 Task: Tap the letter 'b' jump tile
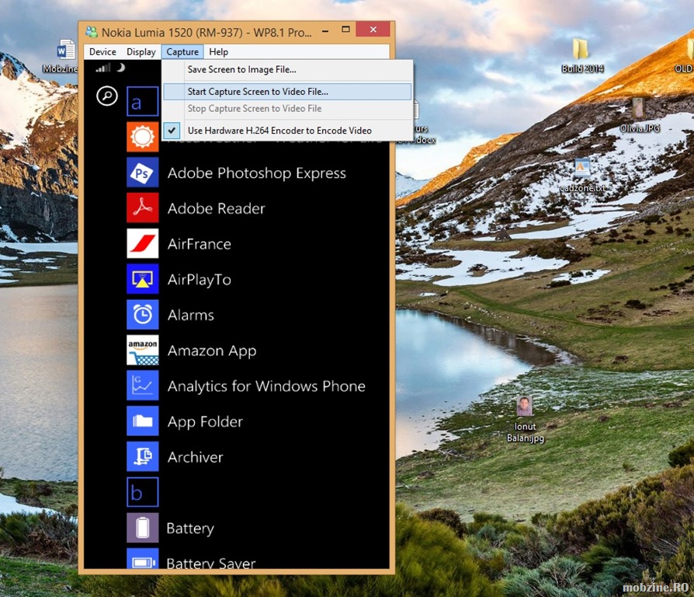[143, 492]
